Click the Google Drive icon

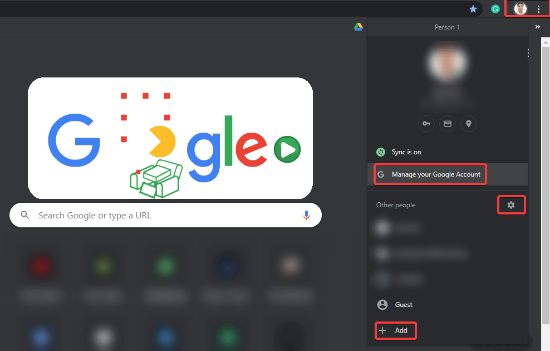tap(359, 26)
